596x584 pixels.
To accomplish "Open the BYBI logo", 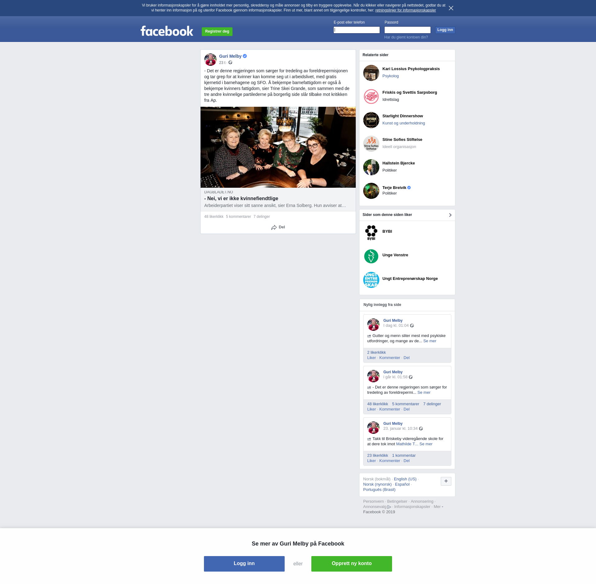I will (x=371, y=233).
